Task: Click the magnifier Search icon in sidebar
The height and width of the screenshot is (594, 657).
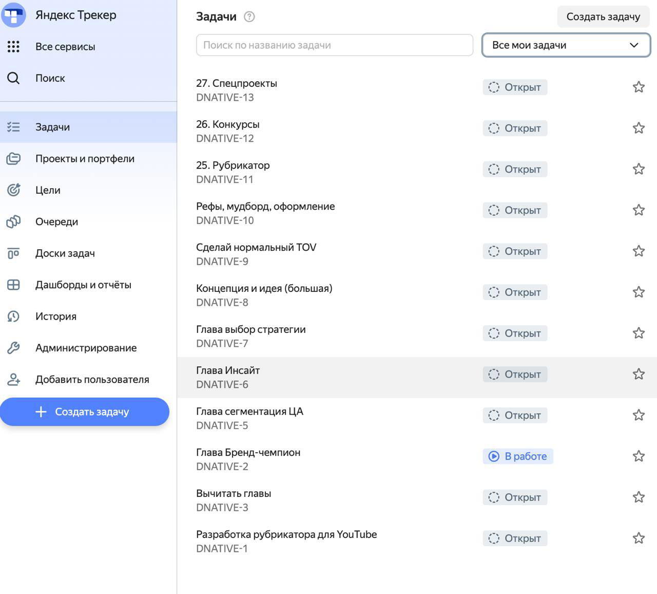Action: (13, 78)
